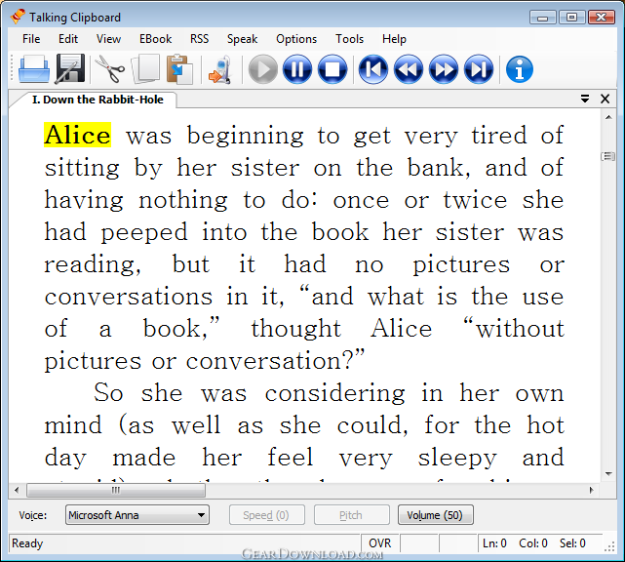The image size is (625, 562).
Task: Select the 'I. Down the Rabbit-Hole' tab
Action: (98, 100)
